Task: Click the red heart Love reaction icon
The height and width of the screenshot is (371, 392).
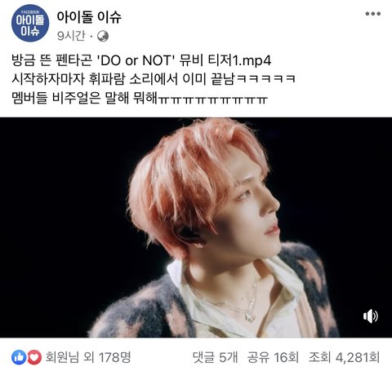Action: pos(34,357)
